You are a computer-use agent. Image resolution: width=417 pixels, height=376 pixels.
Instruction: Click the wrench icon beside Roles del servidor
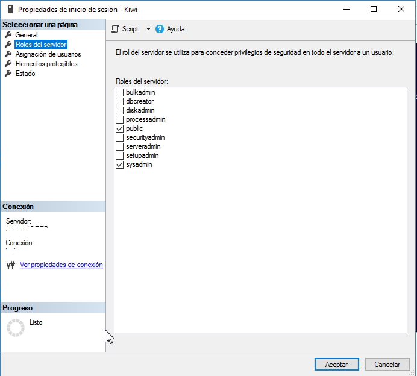8,45
